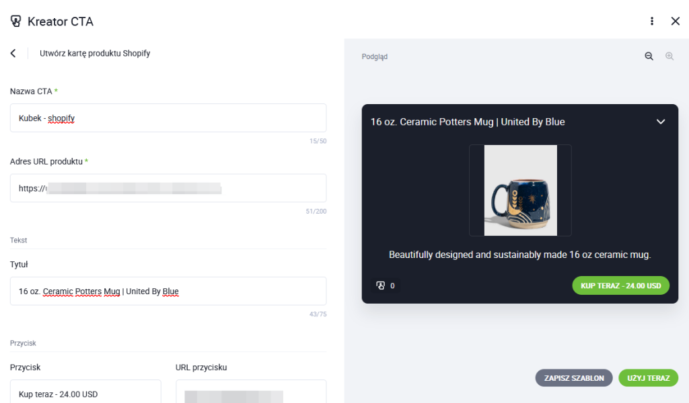Focus the Adres URL produktu field
This screenshot has width=689, height=403.
168,188
